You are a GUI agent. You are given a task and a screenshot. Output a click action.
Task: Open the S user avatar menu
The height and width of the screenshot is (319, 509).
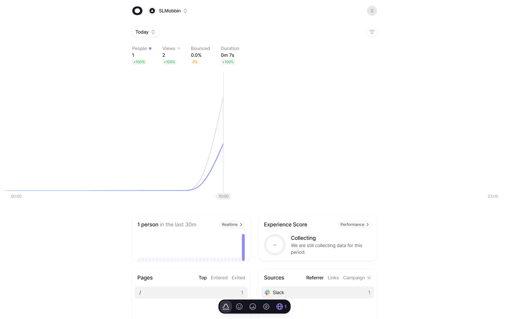pyautogui.click(x=372, y=11)
